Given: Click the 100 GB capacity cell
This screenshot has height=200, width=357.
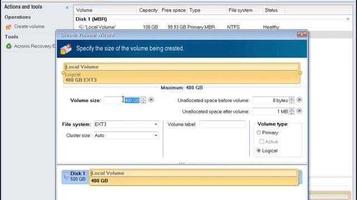Looking at the screenshot, I should pyautogui.click(x=151, y=27).
